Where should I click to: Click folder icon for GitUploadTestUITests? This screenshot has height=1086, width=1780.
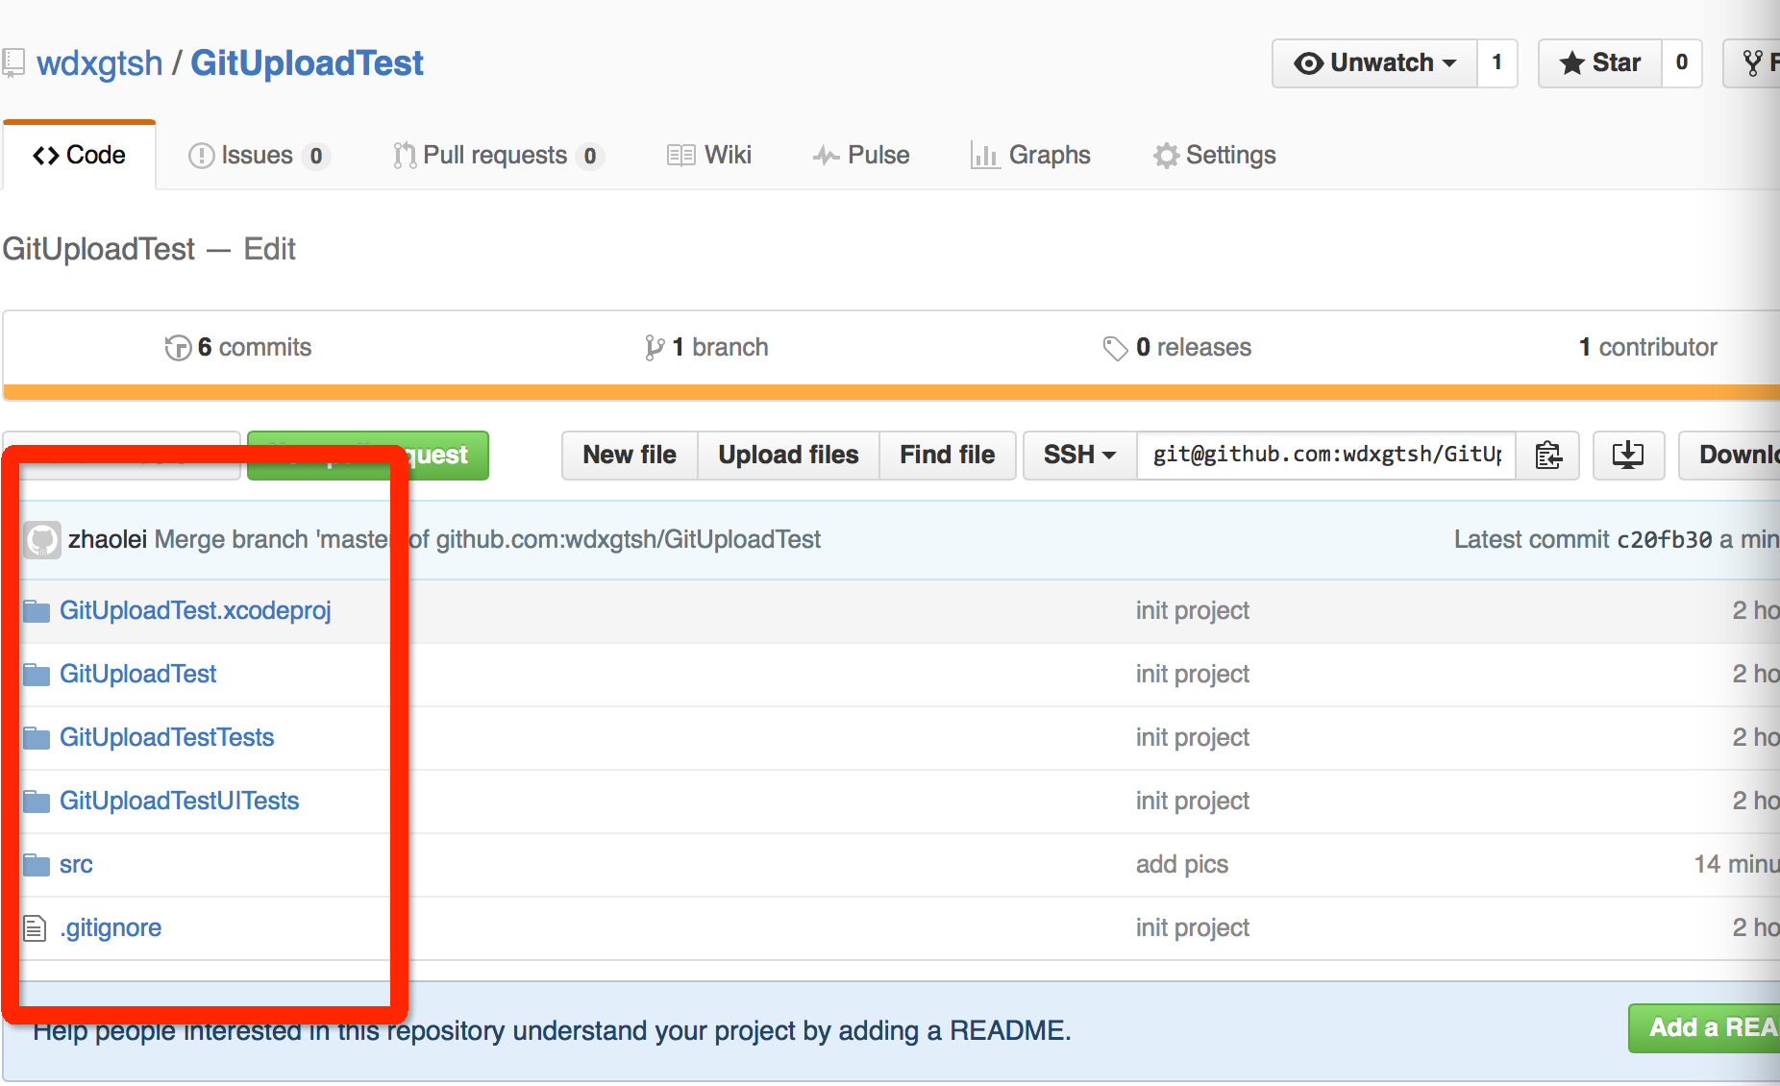(37, 802)
